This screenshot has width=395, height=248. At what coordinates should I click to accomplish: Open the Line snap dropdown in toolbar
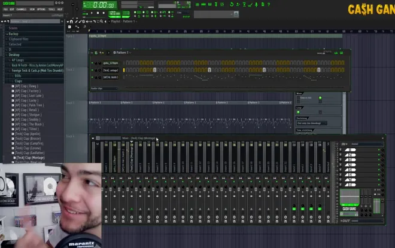[183, 13]
